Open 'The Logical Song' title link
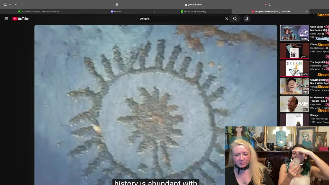 (319, 62)
